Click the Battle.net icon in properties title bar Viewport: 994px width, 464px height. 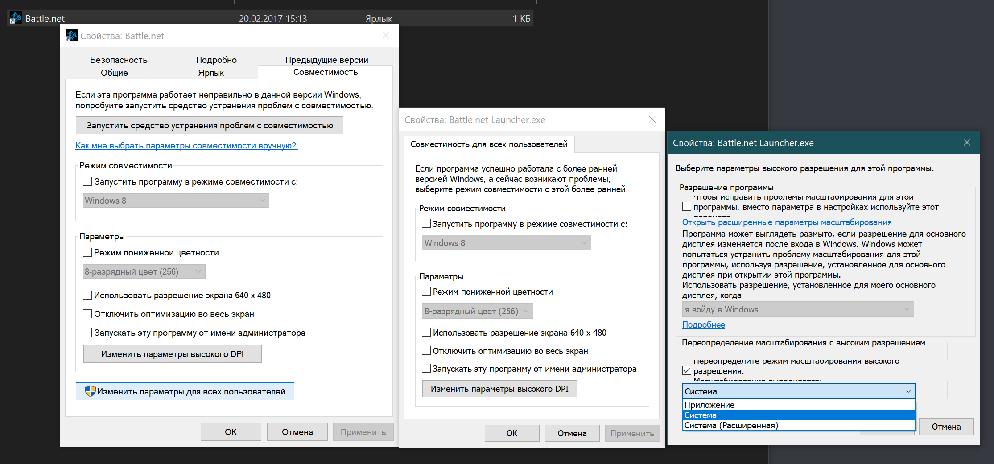[71, 36]
